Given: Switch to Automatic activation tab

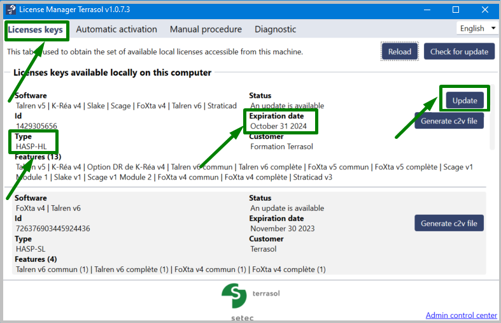Looking at the screenshot, I should point(116,29).
